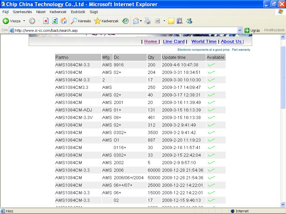Expand the Mail button dropdown arrow
Image resolution: width=286 pixels, height=214 pixels.
[141, 21]
